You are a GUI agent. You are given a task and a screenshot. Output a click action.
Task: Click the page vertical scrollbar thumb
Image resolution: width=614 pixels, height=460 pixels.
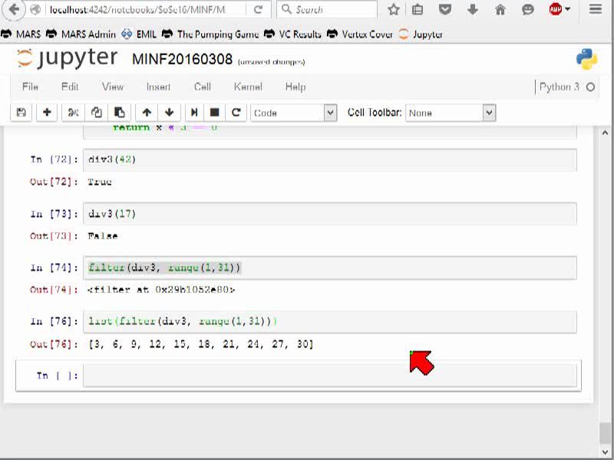[605, 432]
